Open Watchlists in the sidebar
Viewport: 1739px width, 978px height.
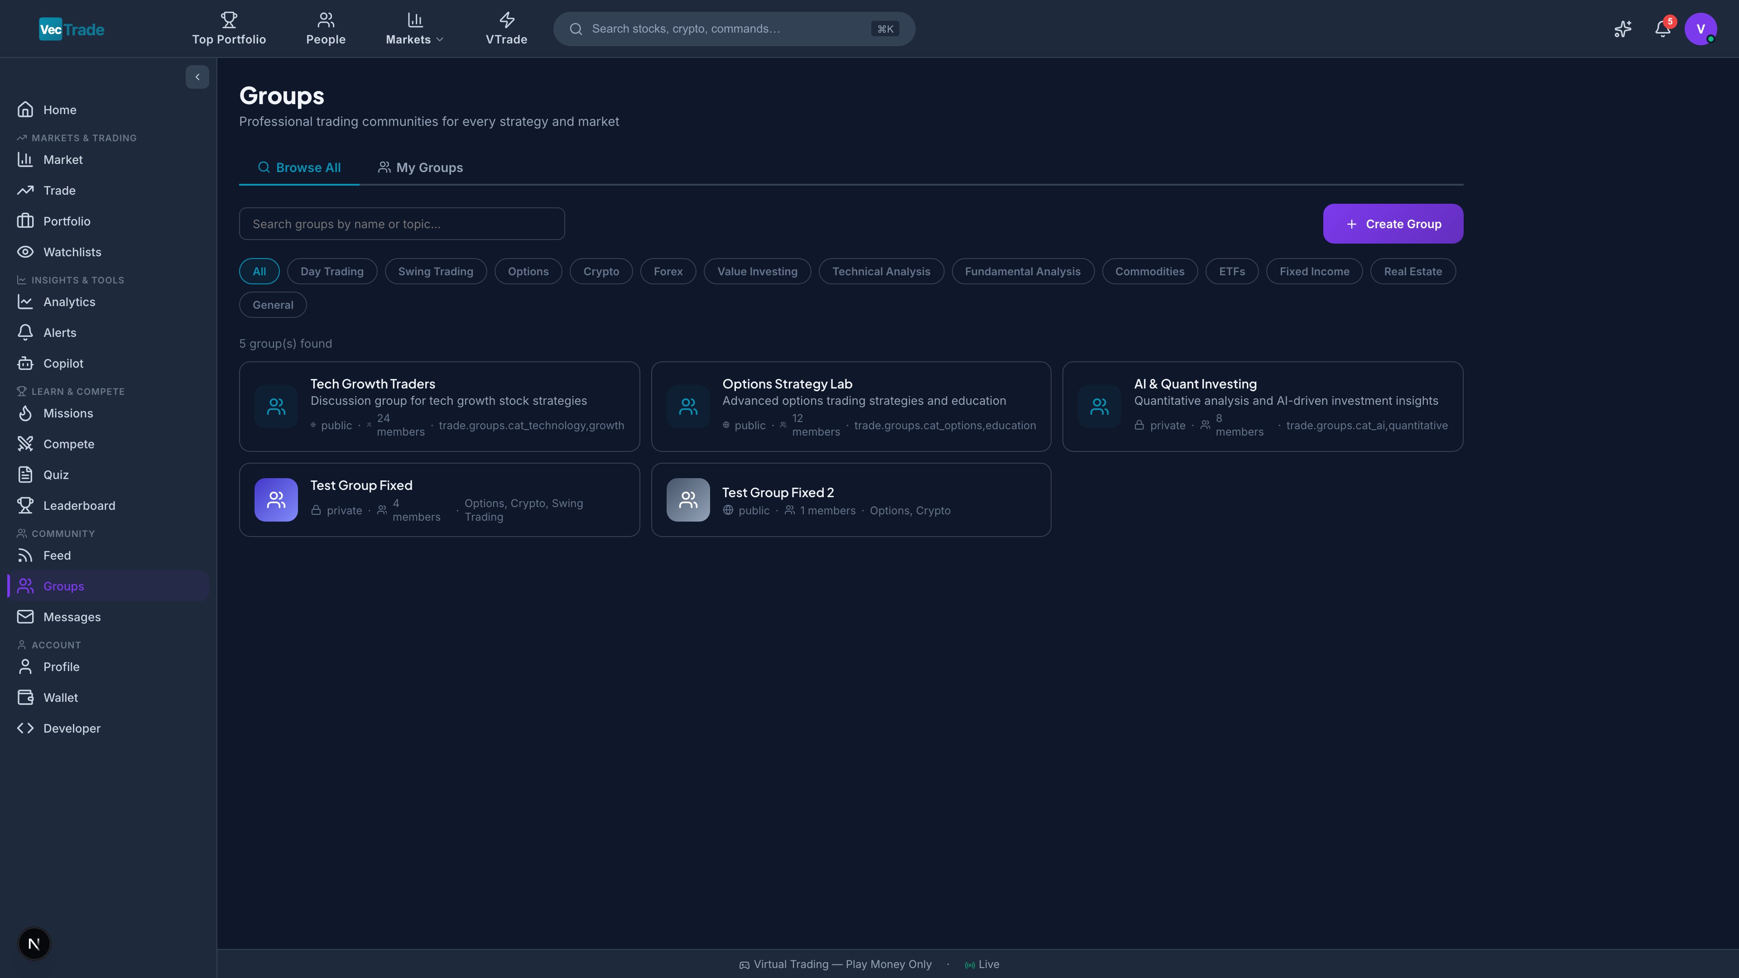click(108, 252)
